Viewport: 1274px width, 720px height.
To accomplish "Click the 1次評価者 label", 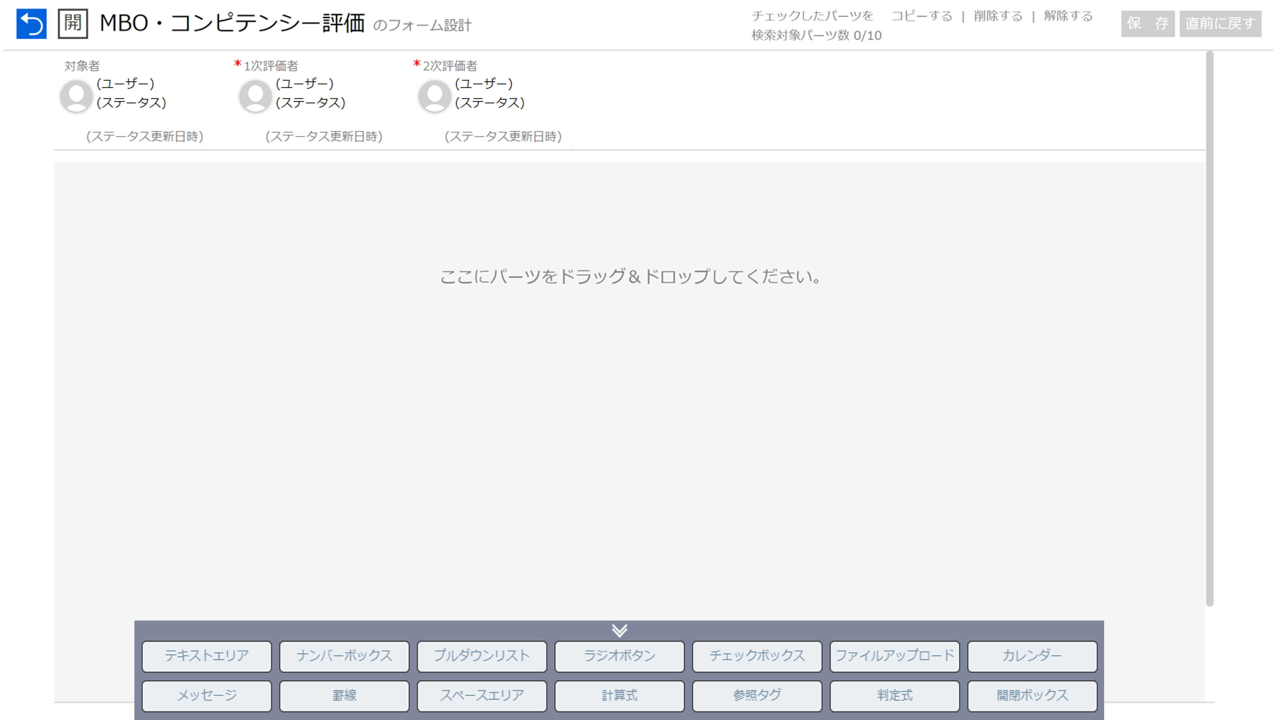I will click(x=271, y=66).
